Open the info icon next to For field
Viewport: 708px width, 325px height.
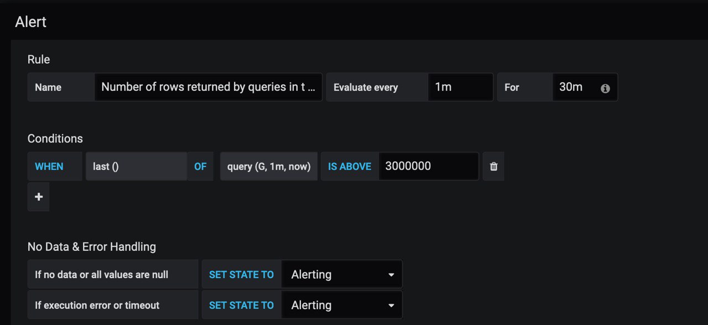pyautogui.click(x=605, y=88)
